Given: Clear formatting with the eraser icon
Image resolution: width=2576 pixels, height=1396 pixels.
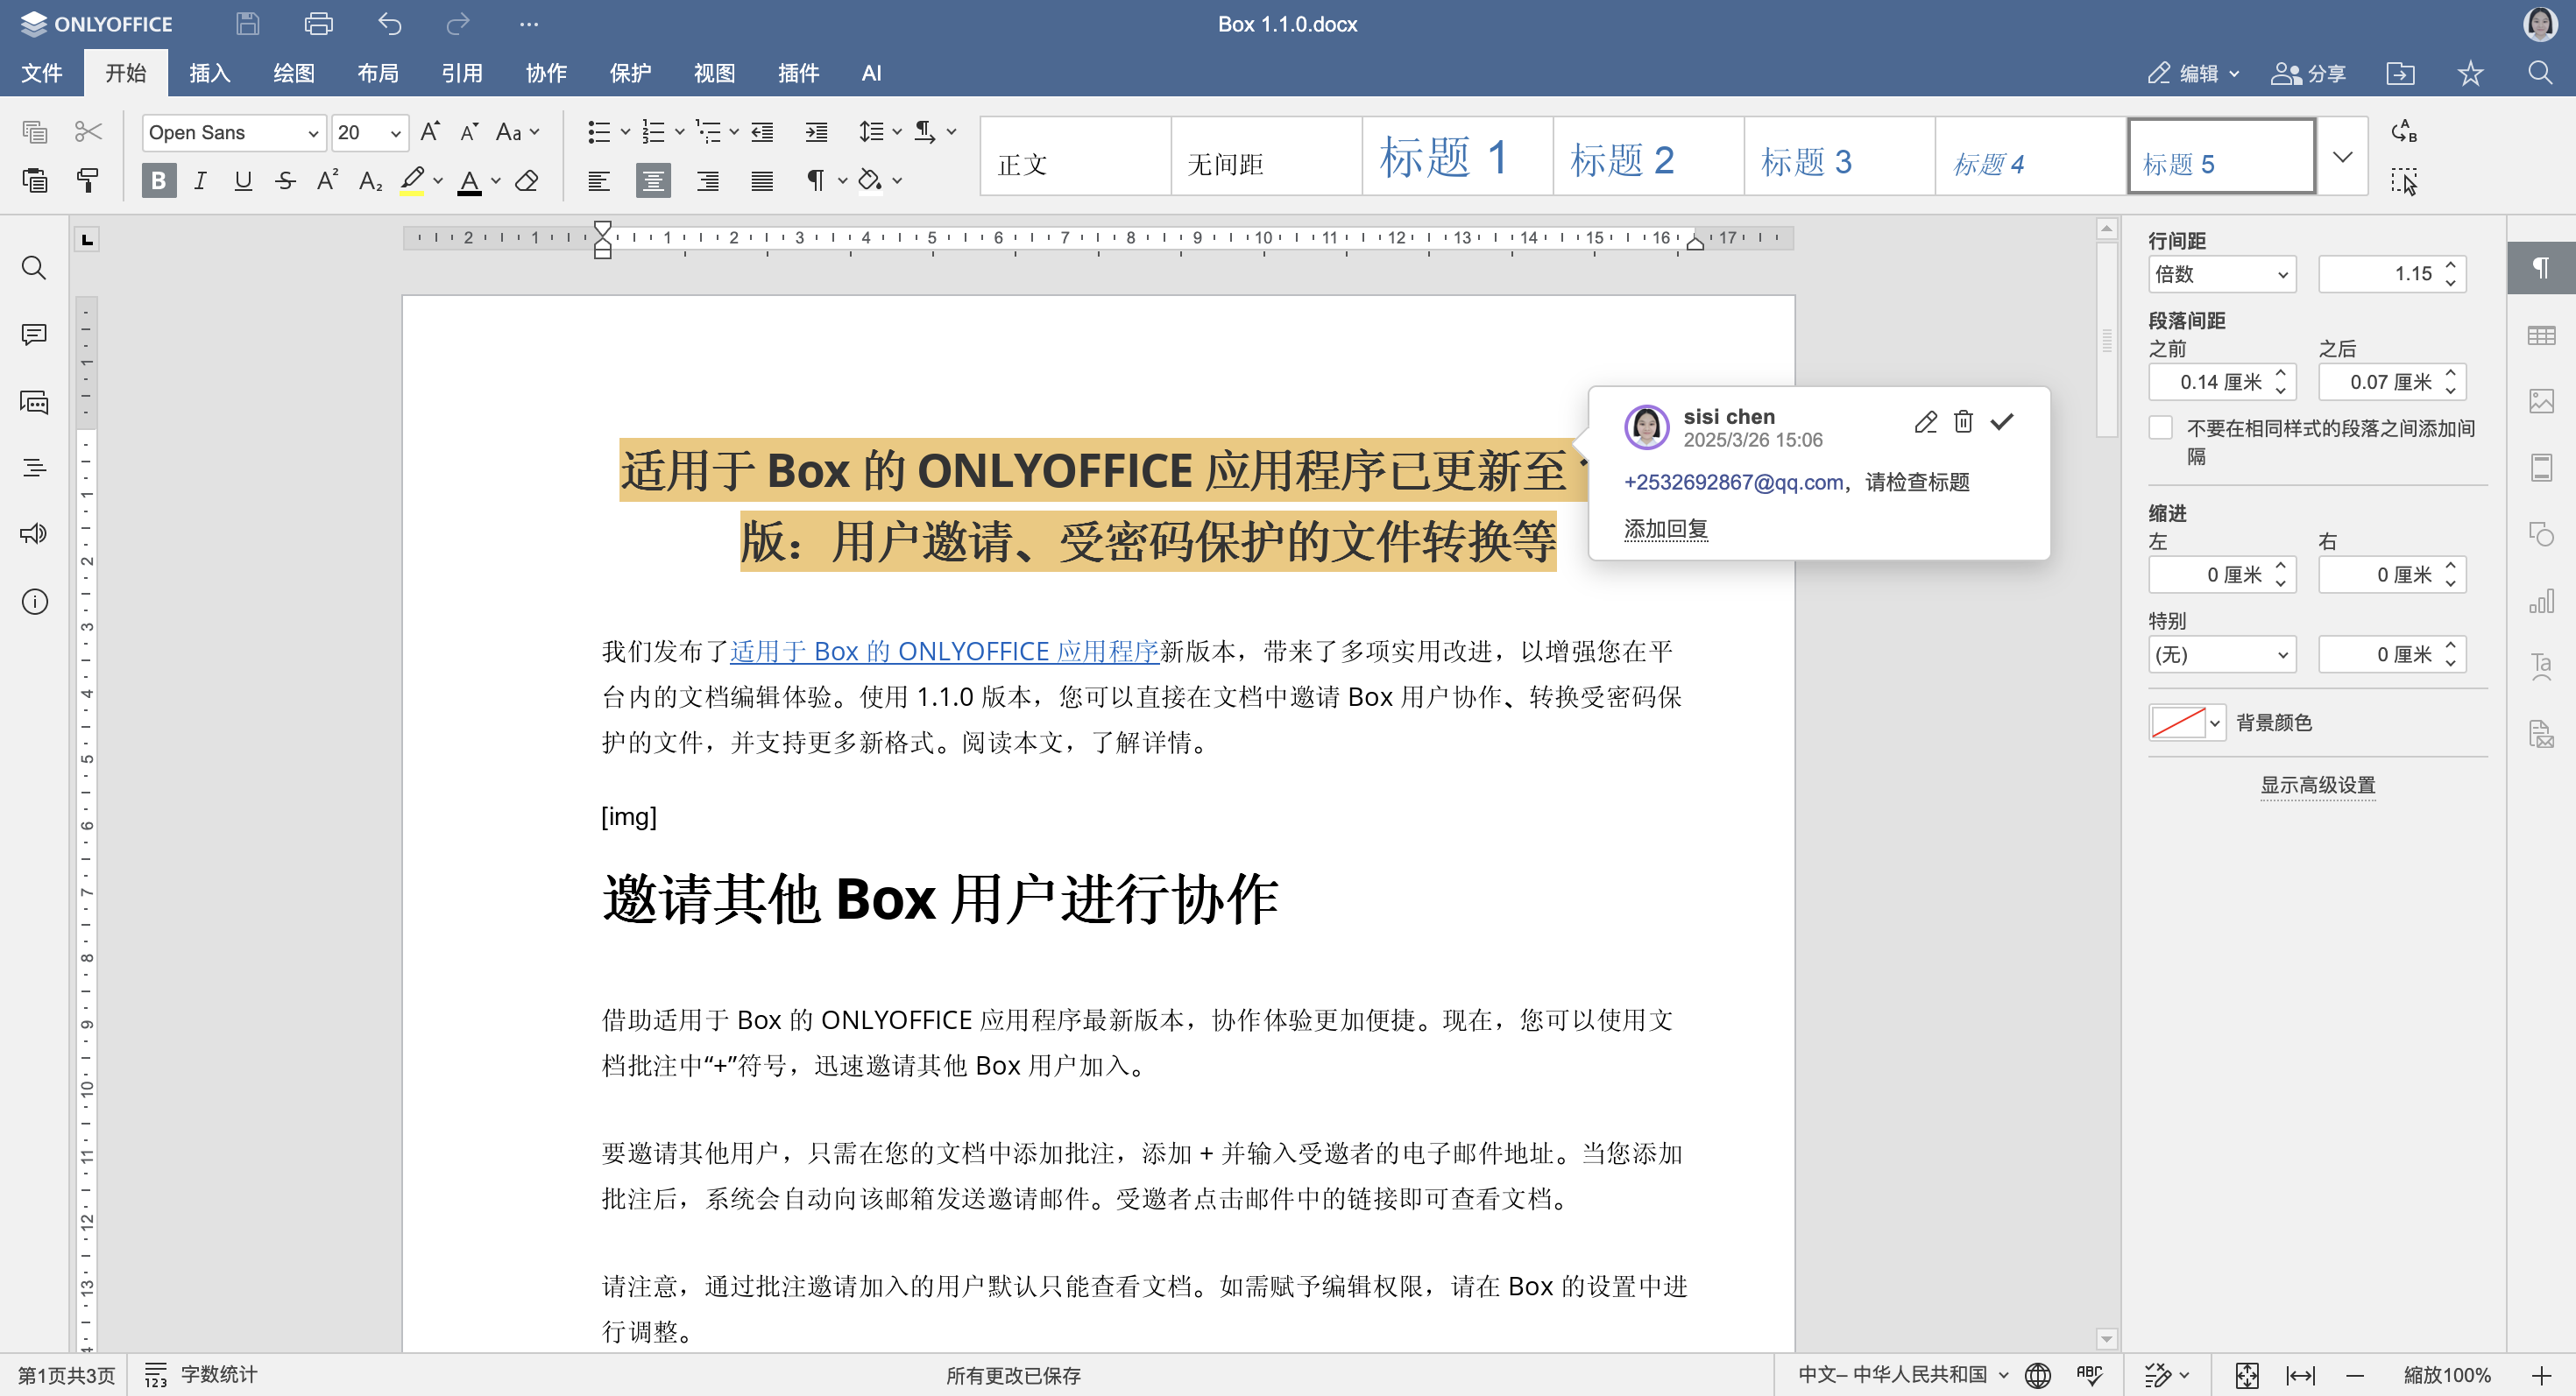Looking at the screenshot, I should (527, 181).
